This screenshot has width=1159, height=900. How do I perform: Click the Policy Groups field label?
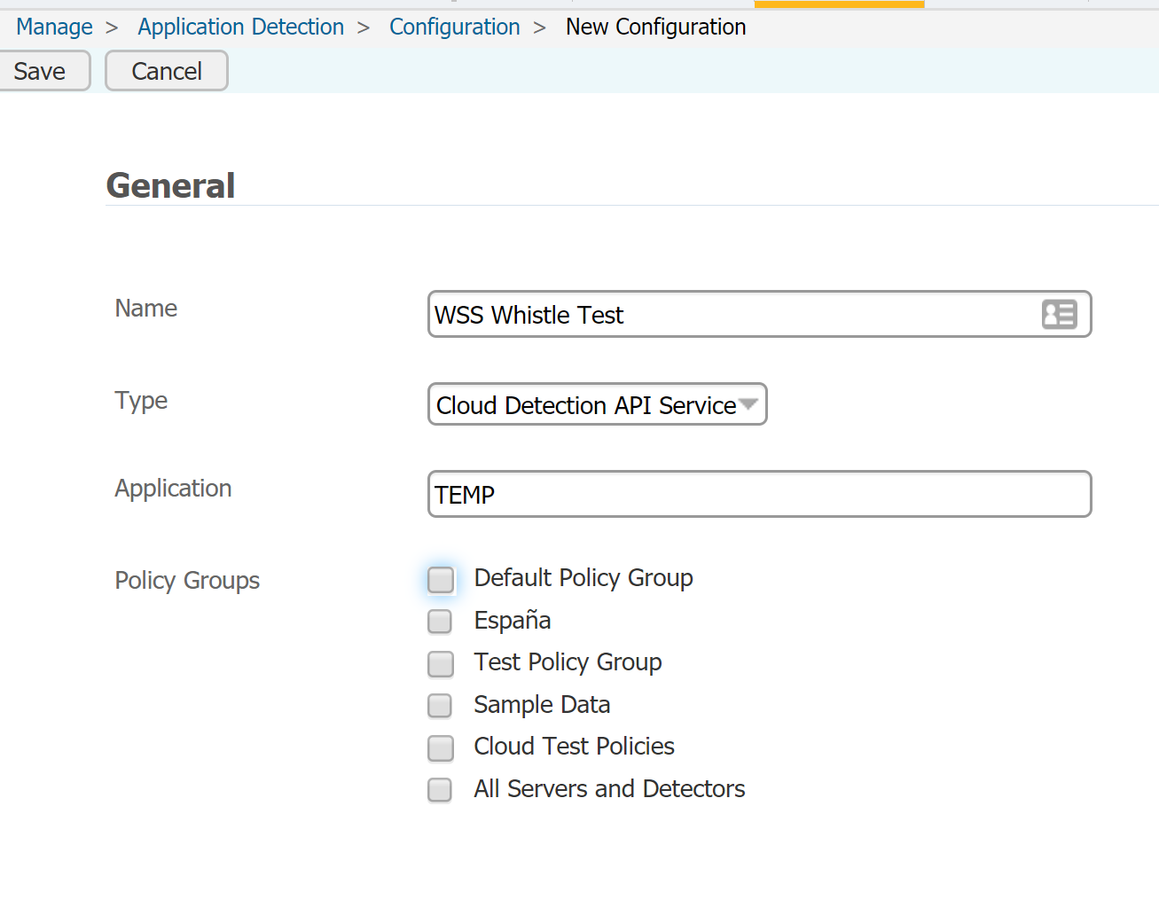coord(187,581)
